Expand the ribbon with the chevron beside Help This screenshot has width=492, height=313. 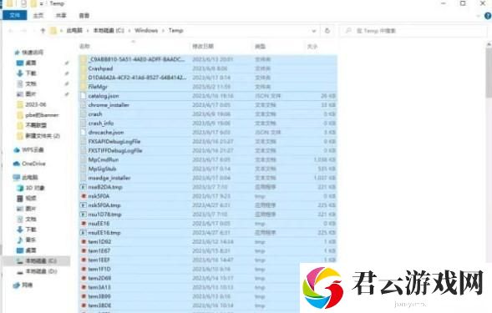479,15
